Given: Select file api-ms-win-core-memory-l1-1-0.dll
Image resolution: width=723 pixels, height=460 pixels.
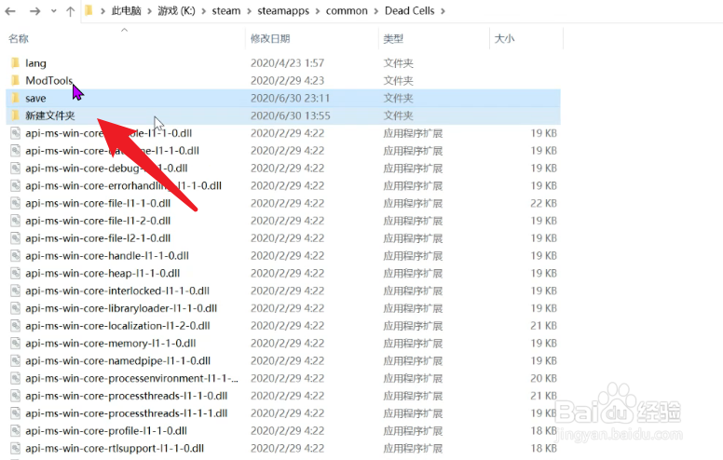Looking at the screenshot, I should coord(111,344).
